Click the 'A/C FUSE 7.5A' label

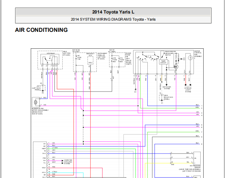[79, 57]
